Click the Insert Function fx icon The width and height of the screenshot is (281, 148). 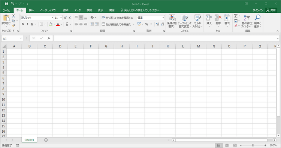coord(49,38)
